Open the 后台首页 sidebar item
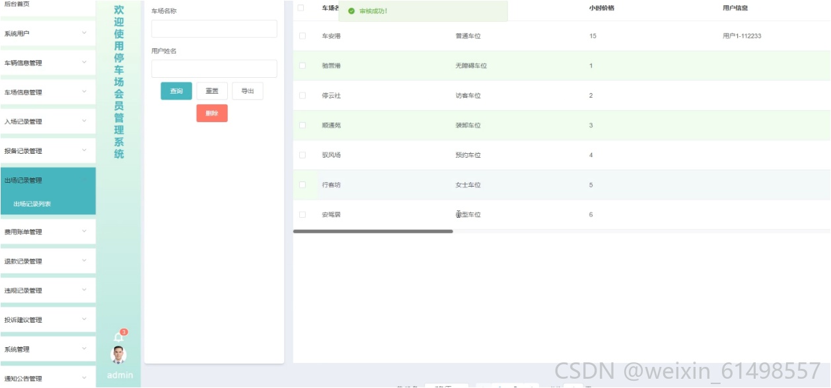Screen dimensions: 831x388 tap(48, 5)
